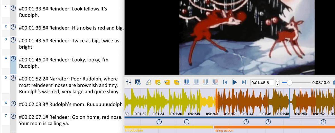The image size is (335, 133).
Task: Open the audio control settings sliders icon
Action: tap(129, 82)
